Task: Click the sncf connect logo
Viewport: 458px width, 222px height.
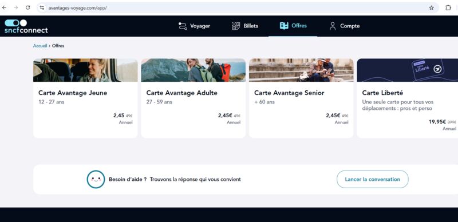Action: coord(26,26)
